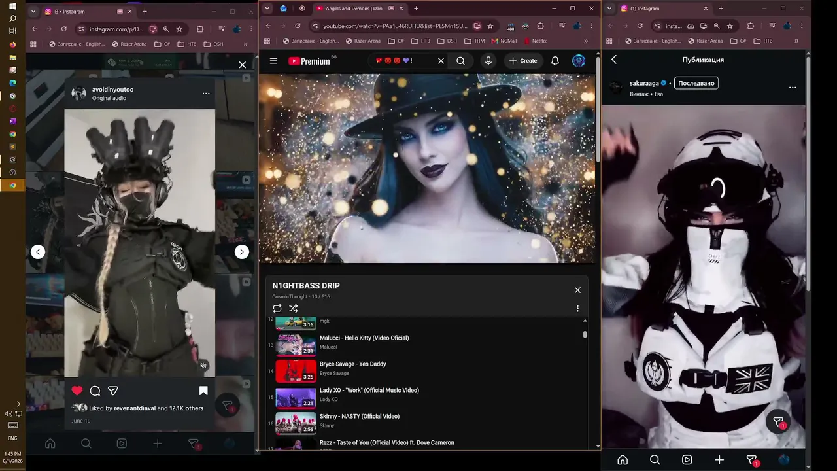Viewport: 837px width, 471px height.
Task: Open the avoidinyoutoo profile link
Action: tap(112, 89)
